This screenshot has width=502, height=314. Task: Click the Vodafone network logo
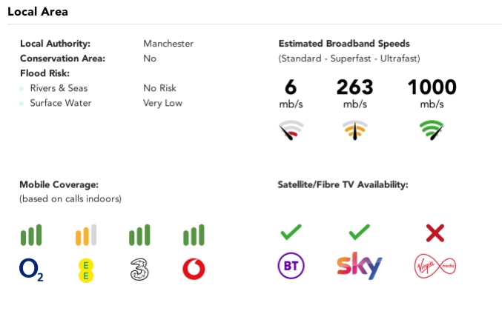click(x=194, y=270)
